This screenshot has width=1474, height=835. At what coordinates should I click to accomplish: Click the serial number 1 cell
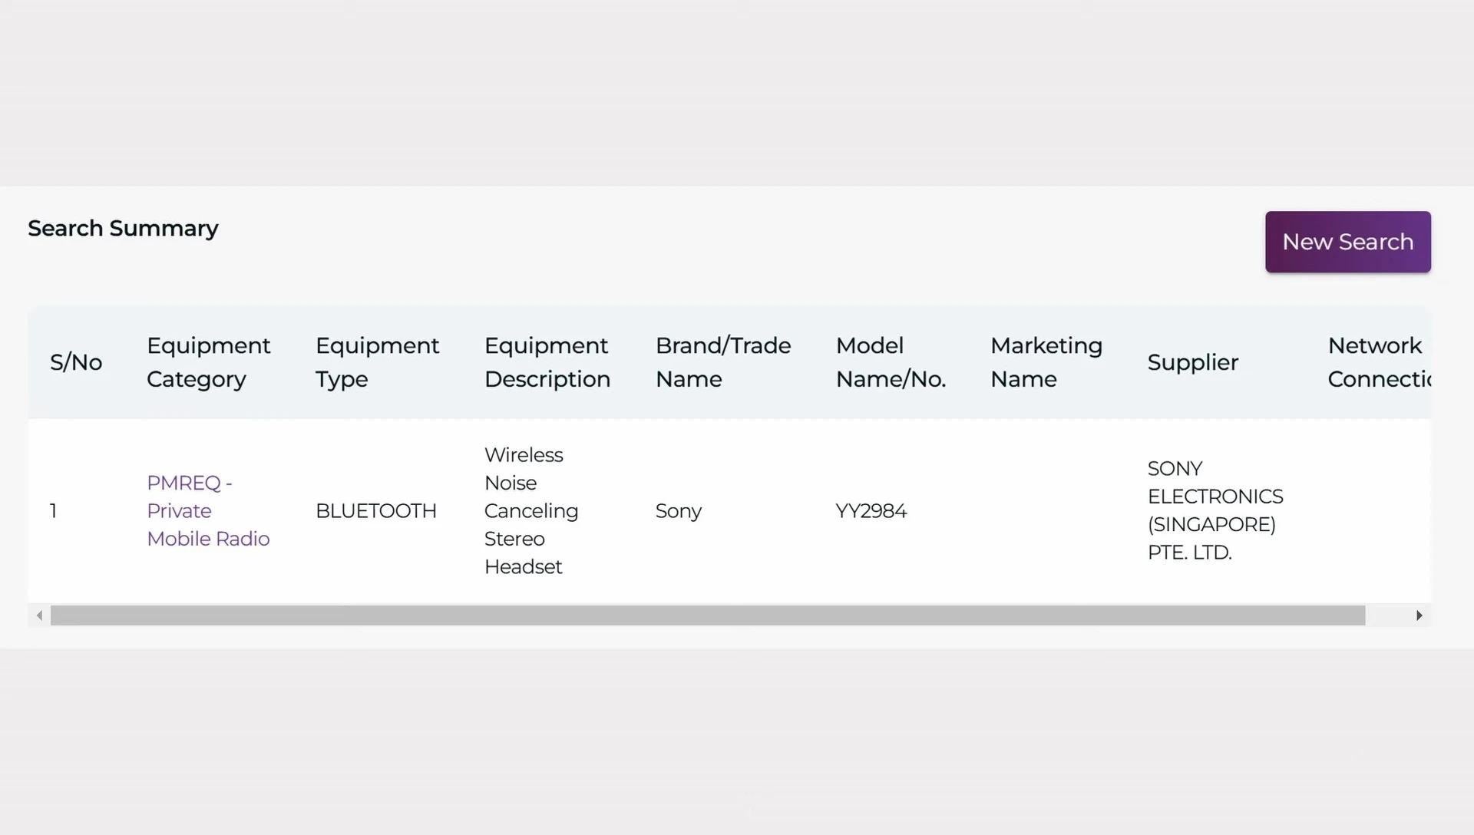pyautogui.click(x=54, y=511)
